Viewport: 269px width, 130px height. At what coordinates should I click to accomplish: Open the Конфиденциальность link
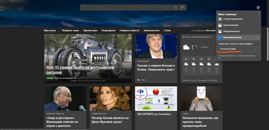pos(226,56)
